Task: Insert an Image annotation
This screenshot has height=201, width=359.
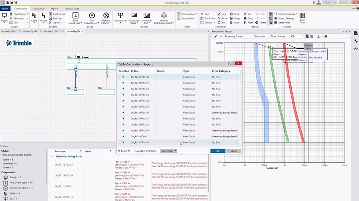Action: [235, 18]
